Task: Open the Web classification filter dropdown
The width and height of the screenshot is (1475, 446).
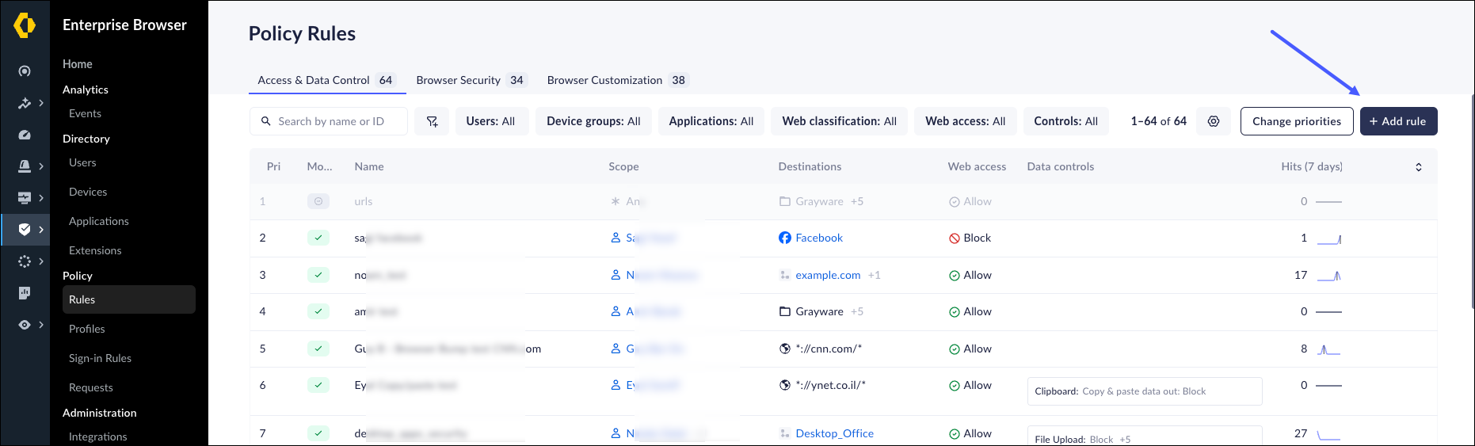Action: pyautogui.click(x=839, y=121)
